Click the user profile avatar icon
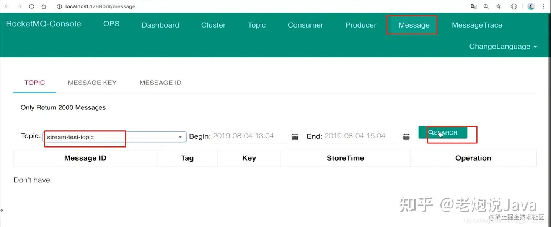Viewport: 551px width, 227px height. pos(531,6)
